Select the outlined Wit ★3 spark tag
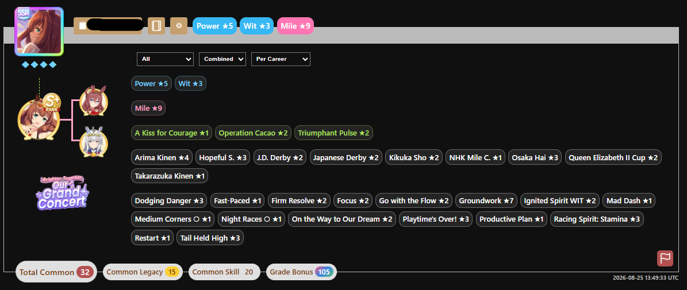The height and width of the screenshot is (290, 687). (x=191, y=83)
